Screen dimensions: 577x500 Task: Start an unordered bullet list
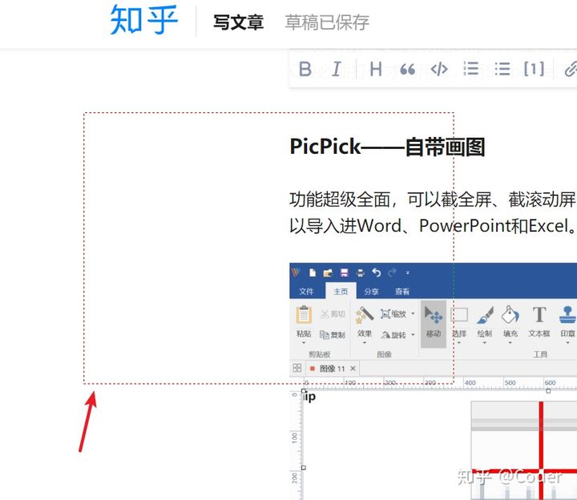[x=502, y=69]
